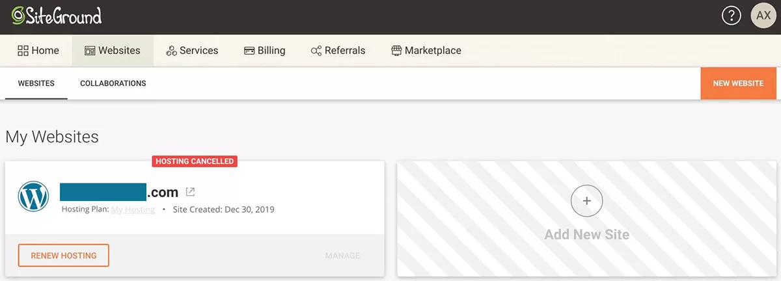The width and height of the screenshot is (781, 281).
Task: Click the Services icon in navigation
Action: point(172,51)
